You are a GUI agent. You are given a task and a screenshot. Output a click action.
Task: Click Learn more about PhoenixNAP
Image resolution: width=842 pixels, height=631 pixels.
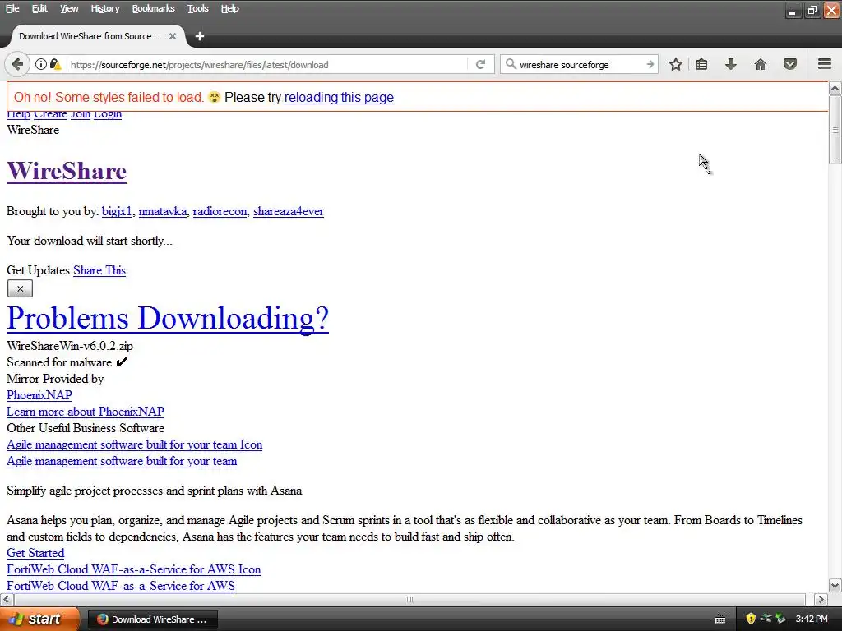[x=86, y=412]
